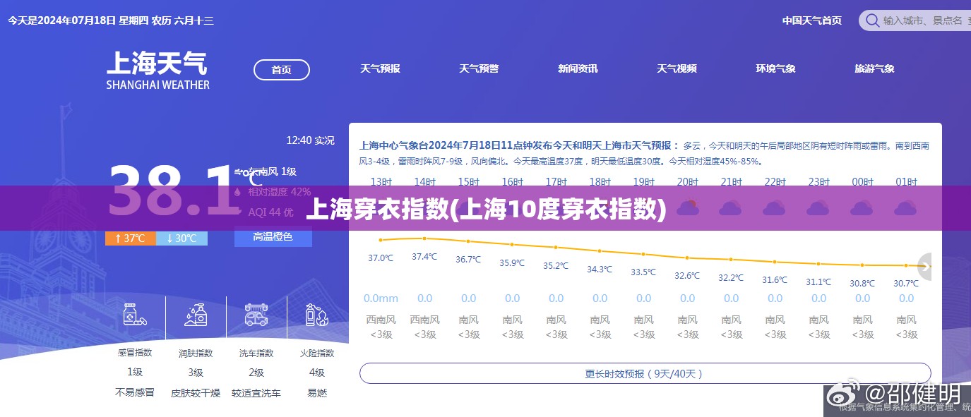Open the 新闻资讯 menu item
971x417 pixels.
[x=578, y=68]
